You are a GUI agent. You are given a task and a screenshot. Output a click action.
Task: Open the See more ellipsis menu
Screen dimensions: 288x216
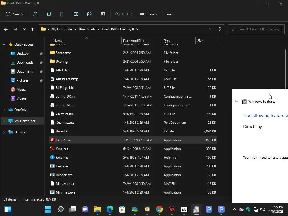pos(169,14)
